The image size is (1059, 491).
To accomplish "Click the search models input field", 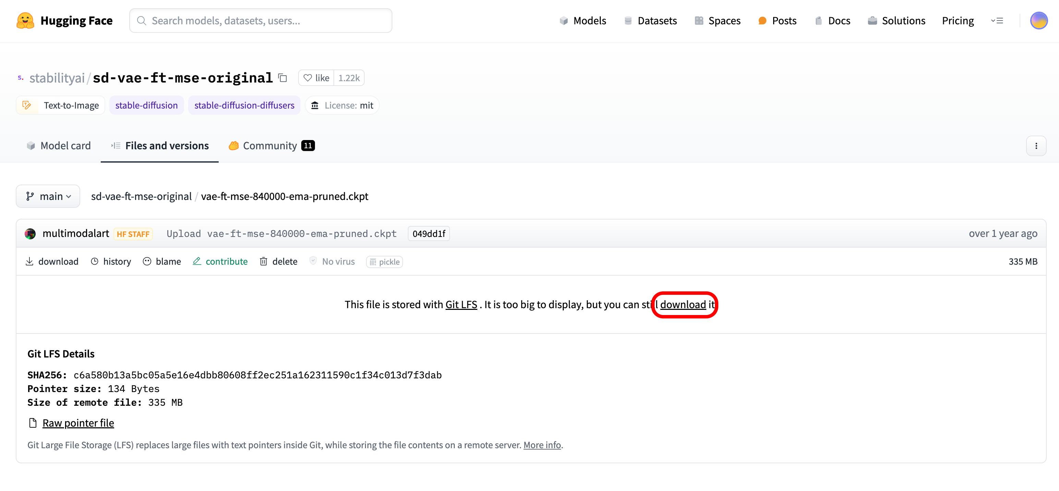I will (x=261, y=21).
